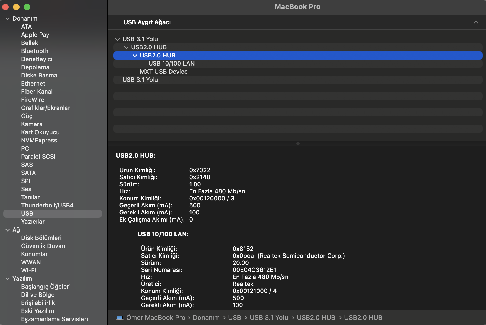The width and height of the screenshot is (486, 325).
Task: Click Donanım in the bottom path bar
Action: tap(206, 317)
